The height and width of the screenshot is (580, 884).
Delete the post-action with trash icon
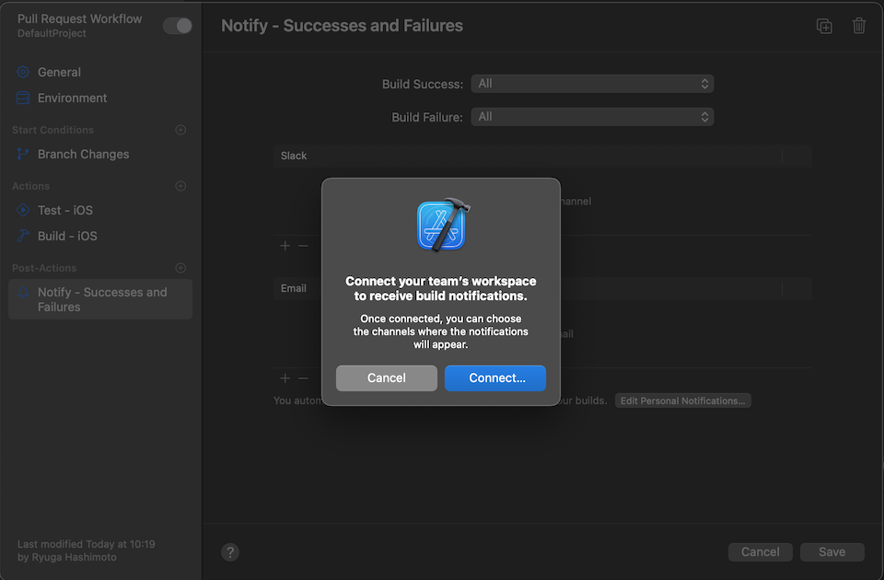[858, 26]
